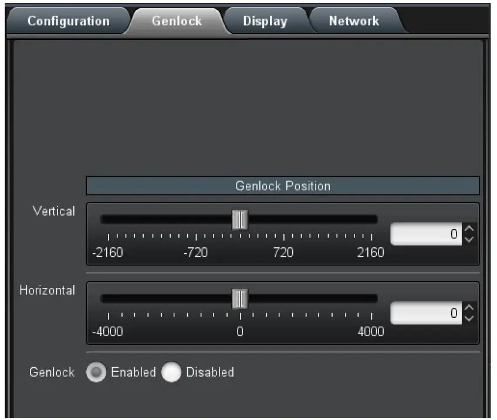This screenshot has height=420, width=497.
Task: Increase the Vertical value with up arrow
Action: click(x=469, y=229)
